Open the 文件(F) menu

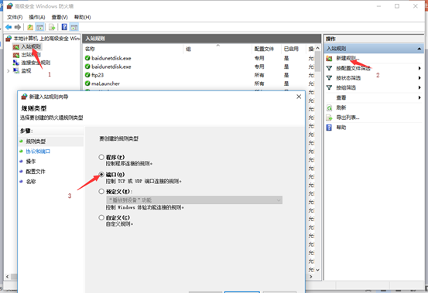tap(15, 17)
